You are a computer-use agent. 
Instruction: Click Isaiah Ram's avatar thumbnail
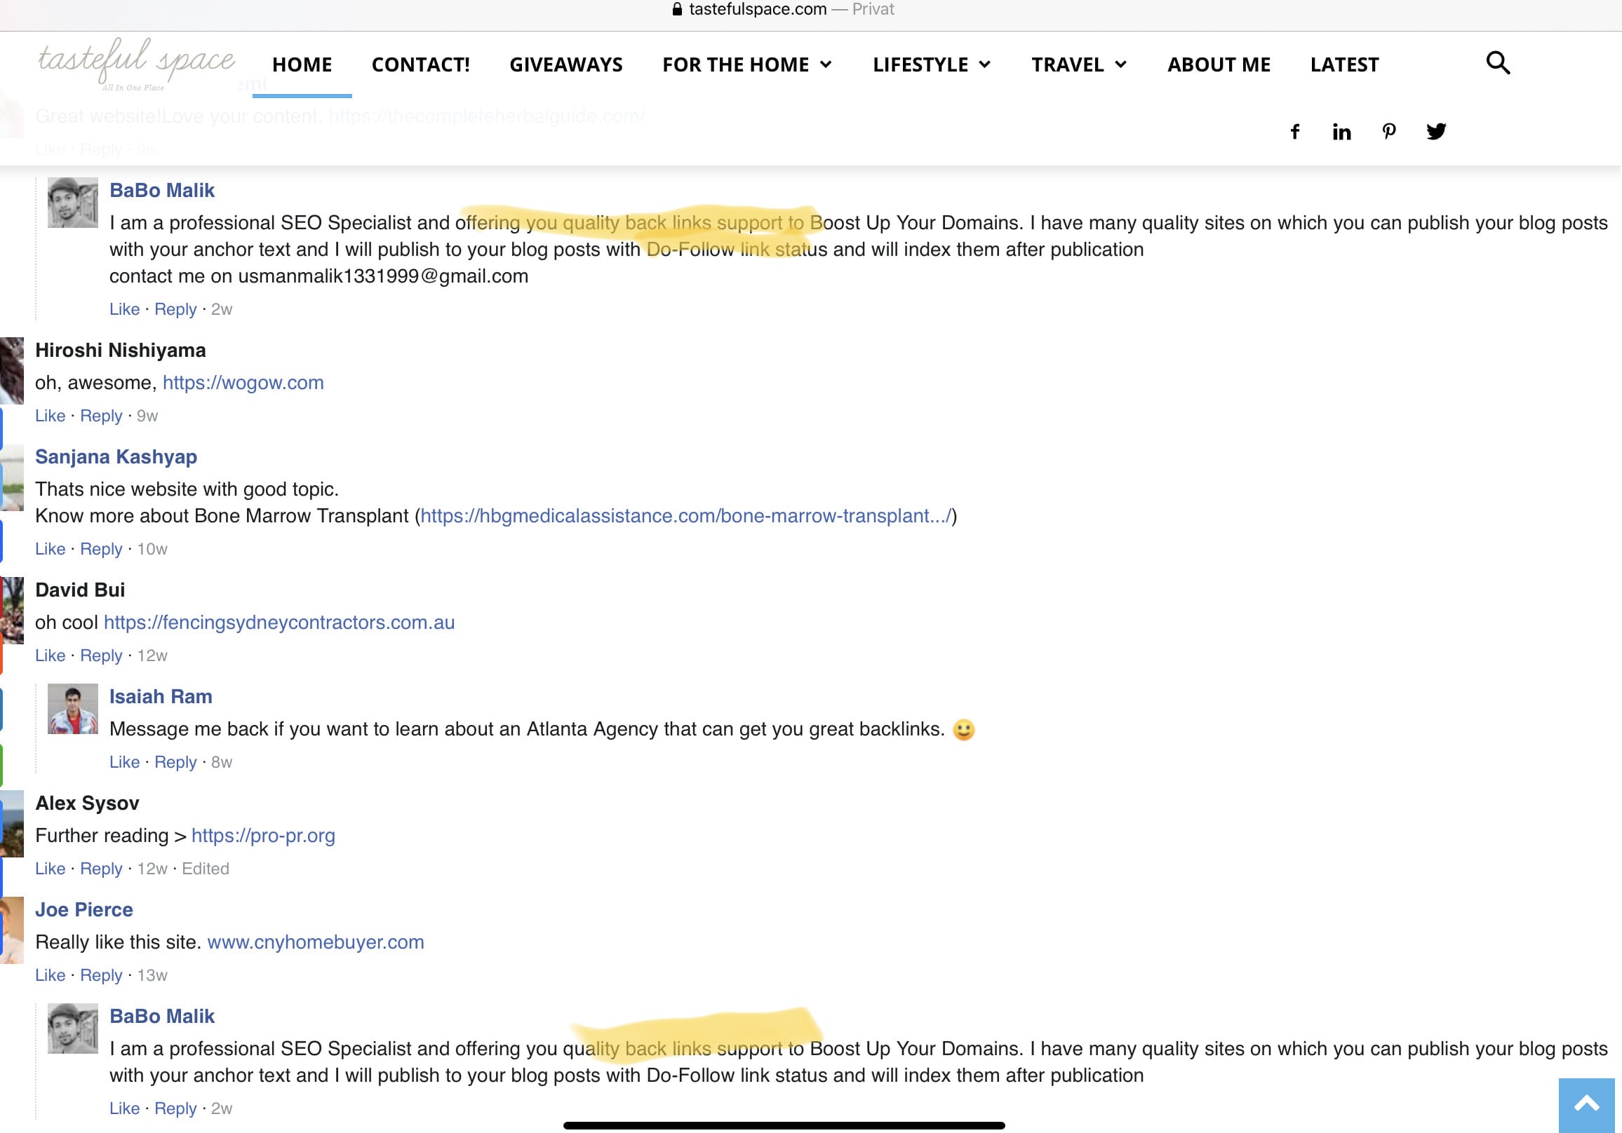[x=73, y=709]
